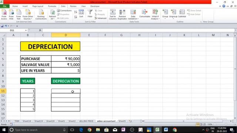Image resolution: width=237 pixels, height=133 pixels.
Task: Click inside the formula bar
Action: point(138,30)
